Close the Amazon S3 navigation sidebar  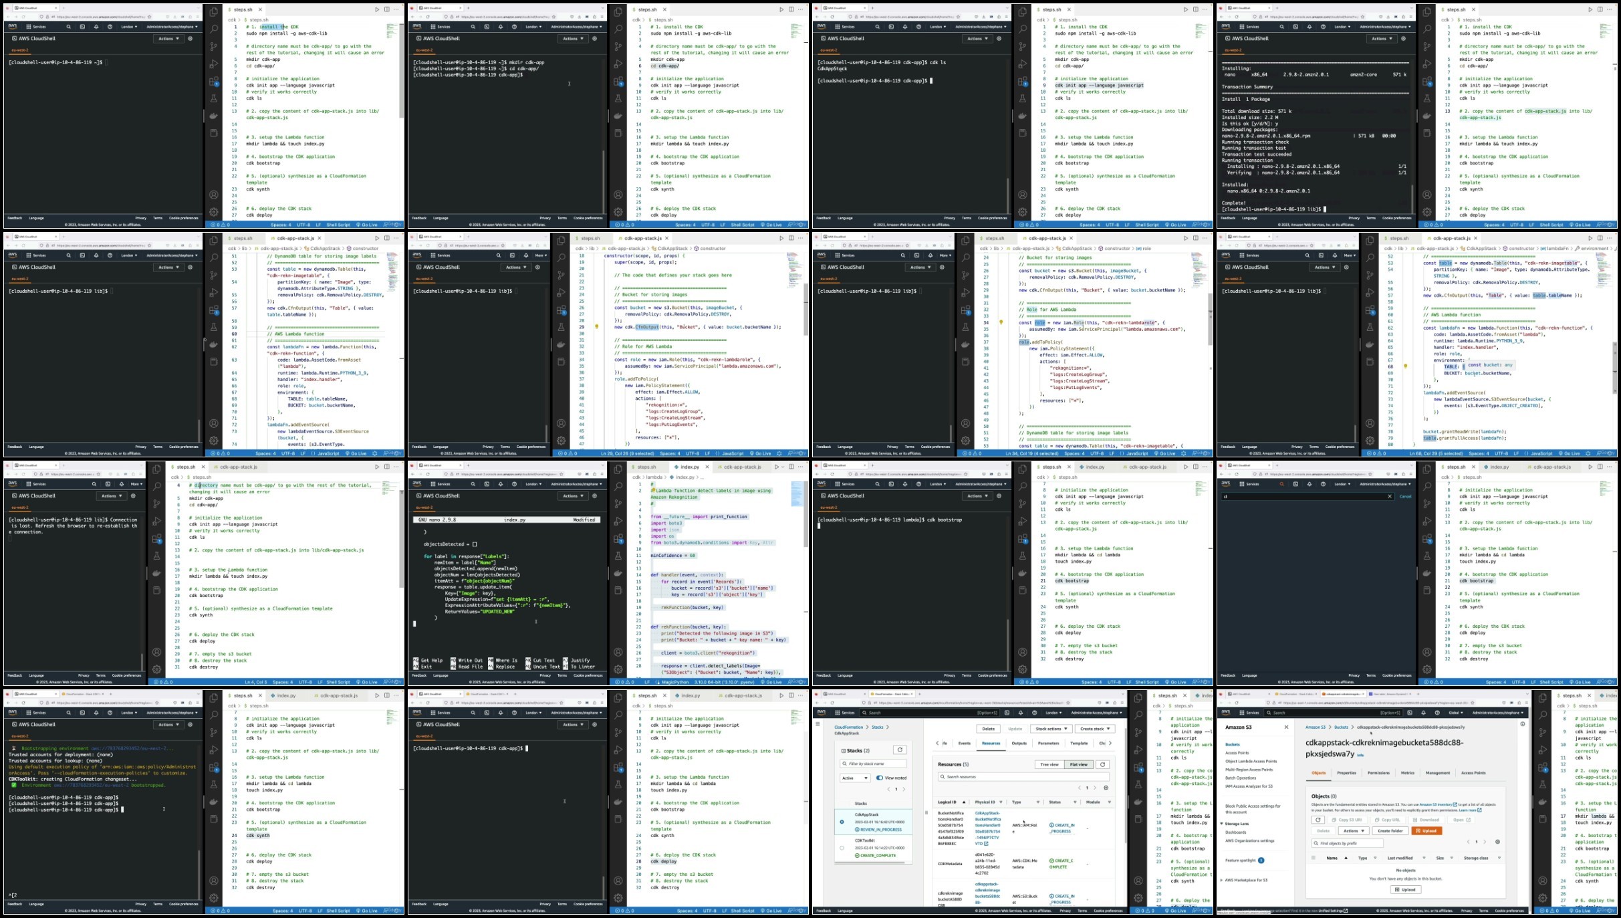1286,727
